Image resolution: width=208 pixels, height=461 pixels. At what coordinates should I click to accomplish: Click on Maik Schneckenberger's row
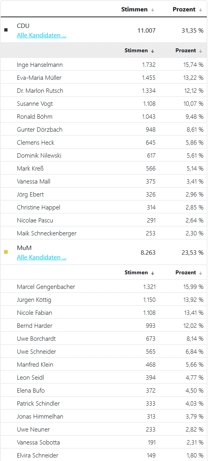pos(104,233)
